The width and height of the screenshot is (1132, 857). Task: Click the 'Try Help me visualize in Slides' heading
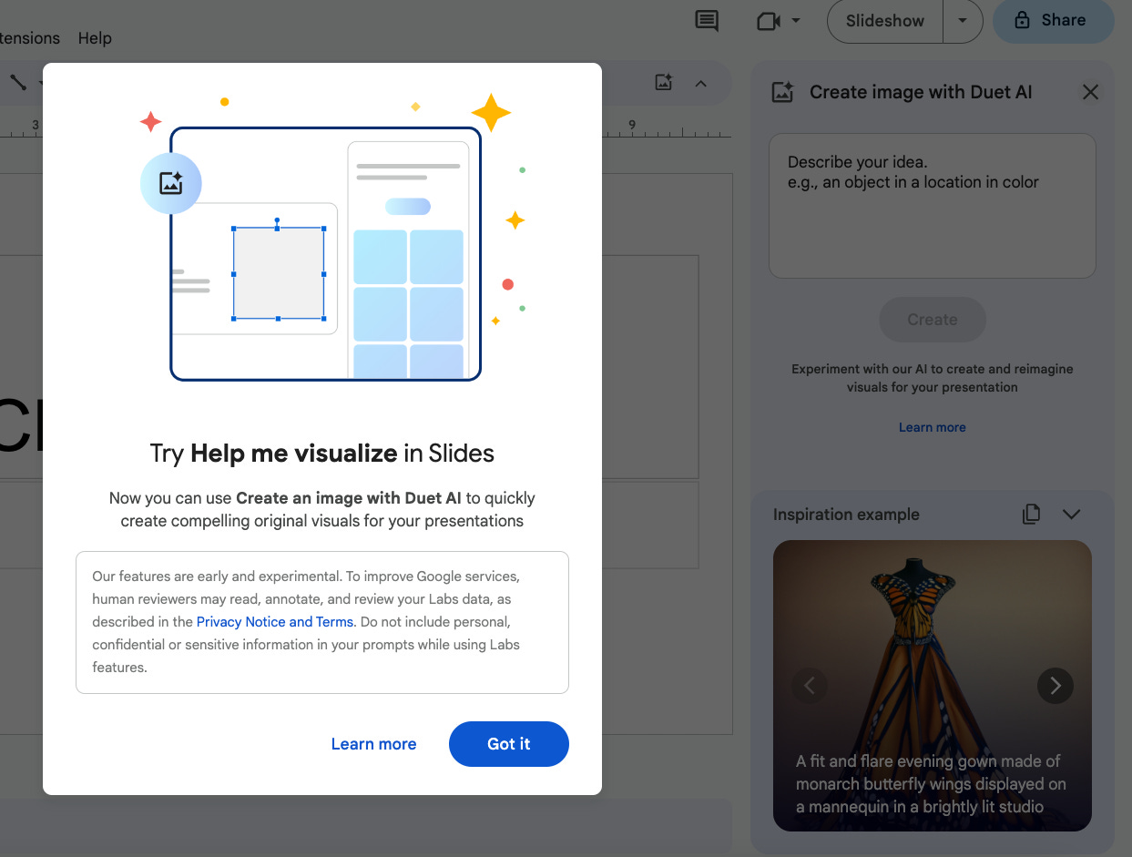(x=322, y=454)
